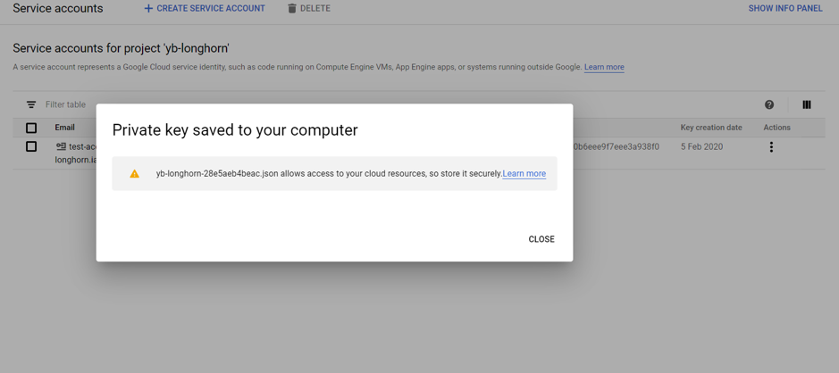Open the column display options icon
The height and width of the screenshot is (373, 839).
[x=807, y=104]
